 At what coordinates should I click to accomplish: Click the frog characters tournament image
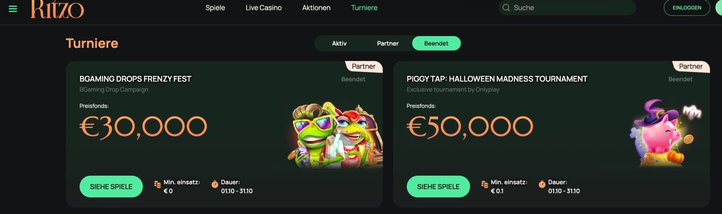(x=335, y=135)
